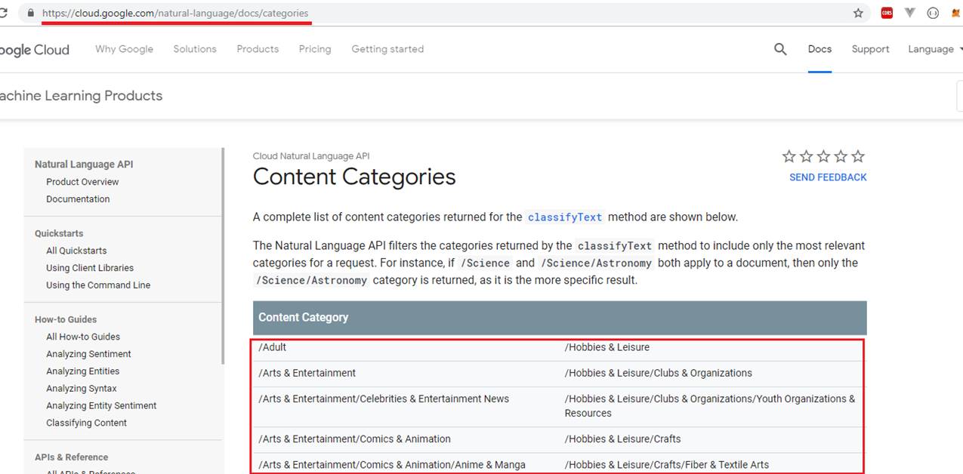This screenshot has width=963, height=474.
Task: Click the Cloud Natural Language API breadcrumb
Action: pyautogui.click(x=311, y=156)
